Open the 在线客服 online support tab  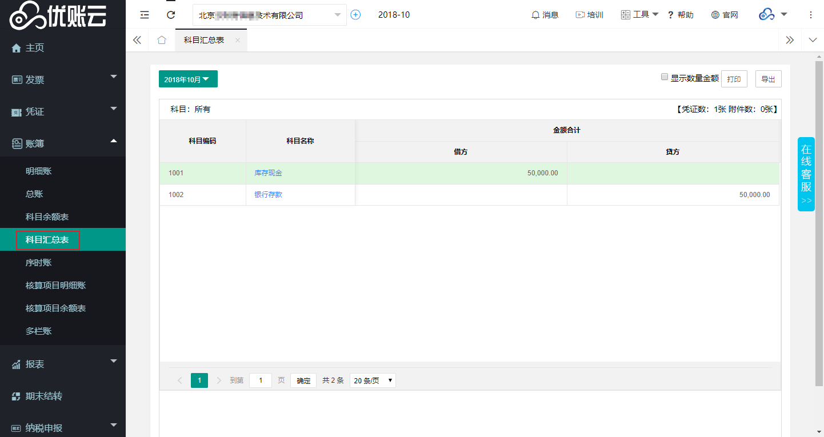(806, 174)
